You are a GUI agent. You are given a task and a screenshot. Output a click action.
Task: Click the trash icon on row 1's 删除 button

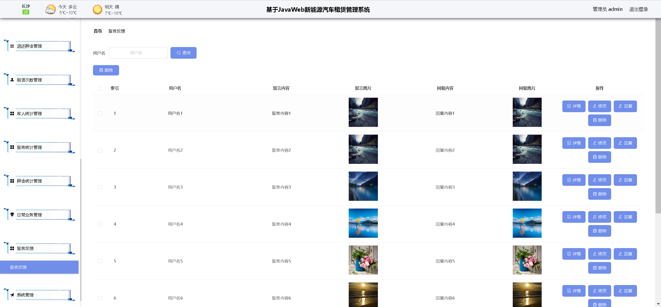(595, 120)
